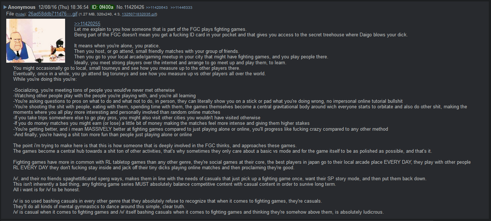Open backlink >>11446333
The image size is (491, 221).
(x=181, y=7)
